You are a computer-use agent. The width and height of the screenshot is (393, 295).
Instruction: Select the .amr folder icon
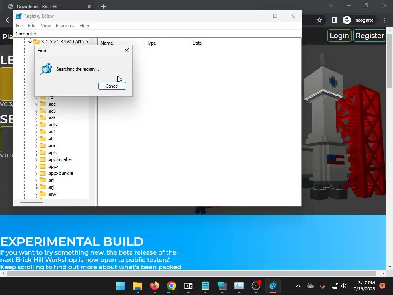click(x=43, y=146)
